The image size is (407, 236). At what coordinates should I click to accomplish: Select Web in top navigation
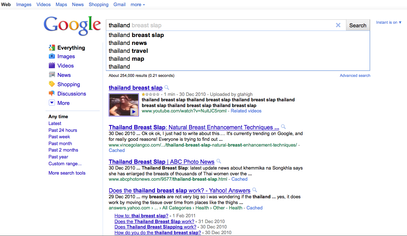[6, 5]
